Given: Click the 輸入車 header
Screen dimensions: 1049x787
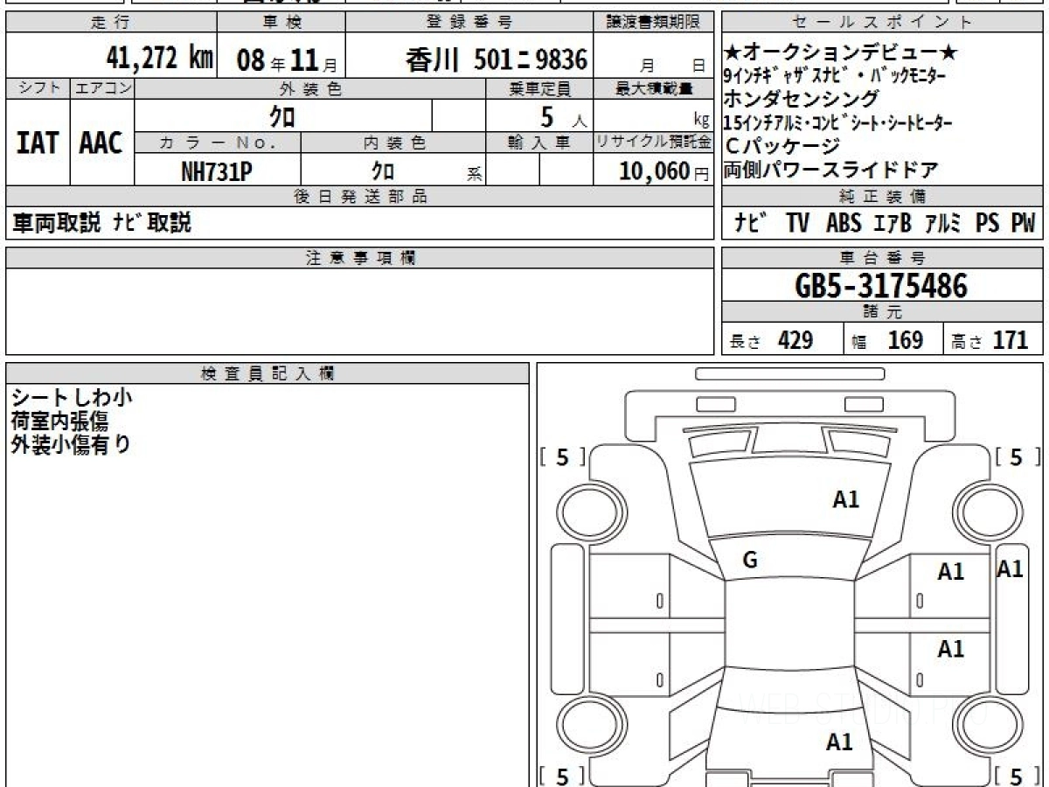Looking at the screenshot, I should [539, 143].
